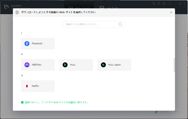Click the auto-open browser label text
The width and height of the screenshot is (188, 119).
point(57,102)
